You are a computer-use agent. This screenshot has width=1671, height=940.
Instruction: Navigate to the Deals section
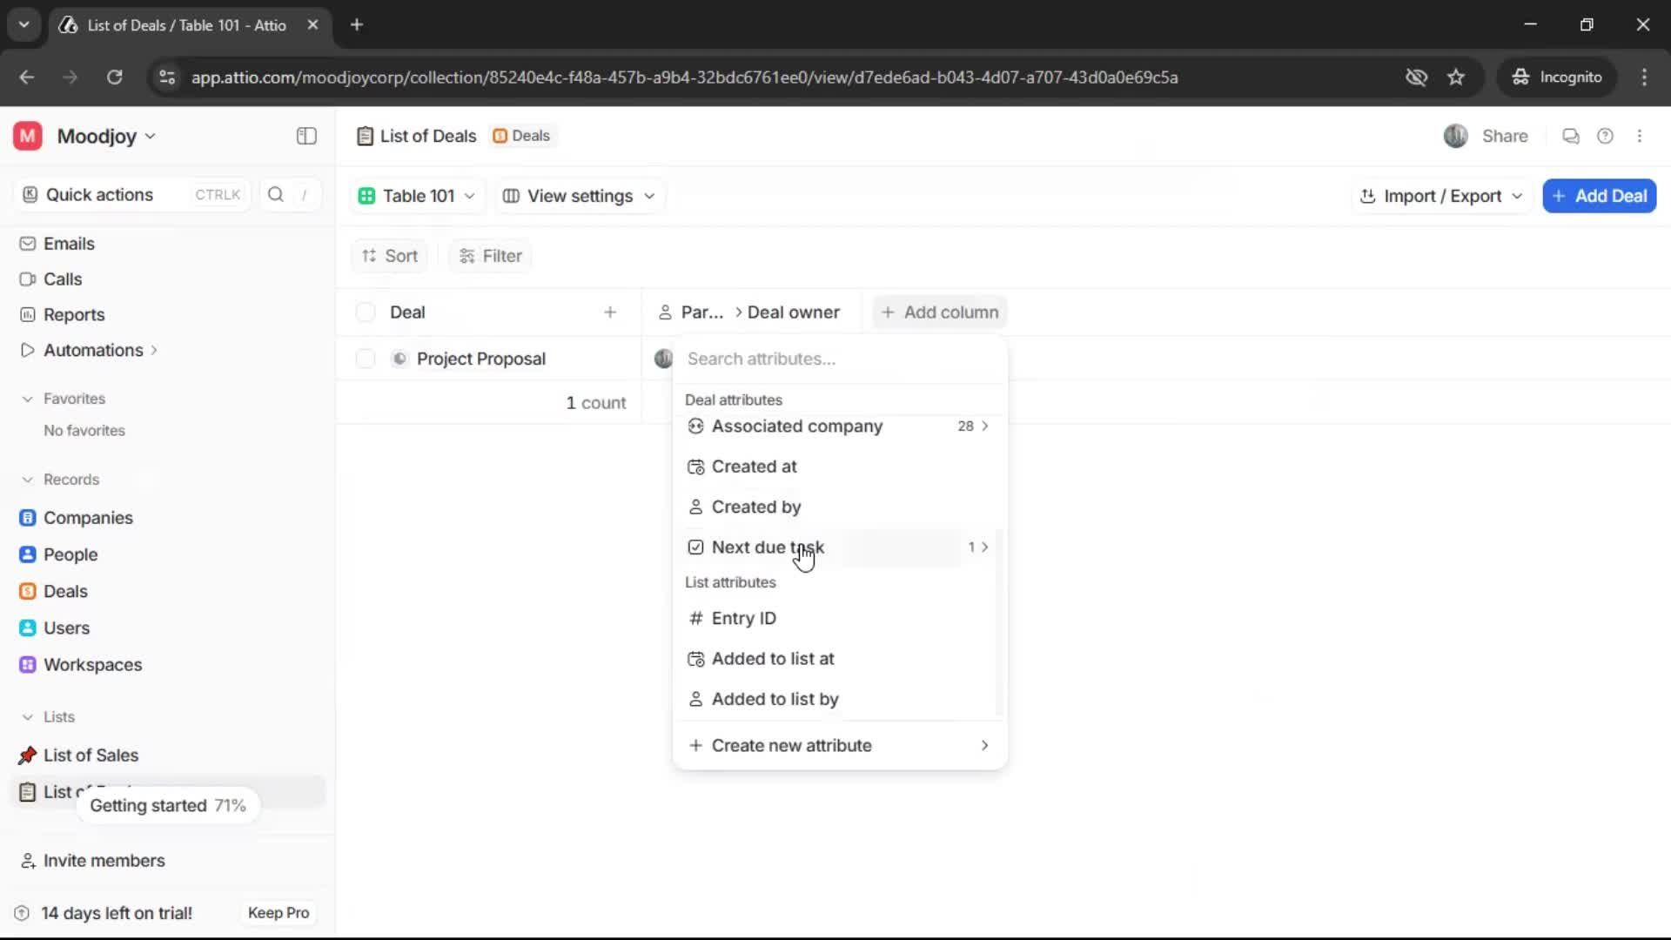65,591
